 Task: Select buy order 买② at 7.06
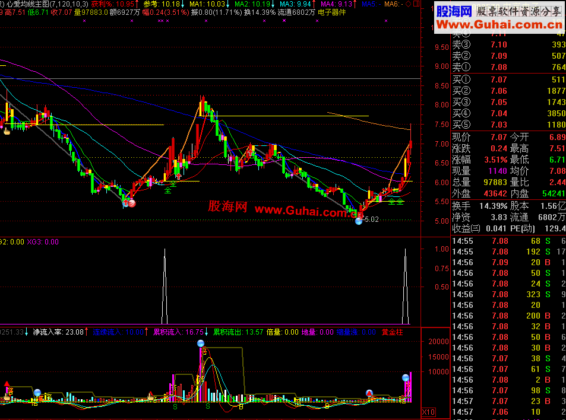click(508, 91)
